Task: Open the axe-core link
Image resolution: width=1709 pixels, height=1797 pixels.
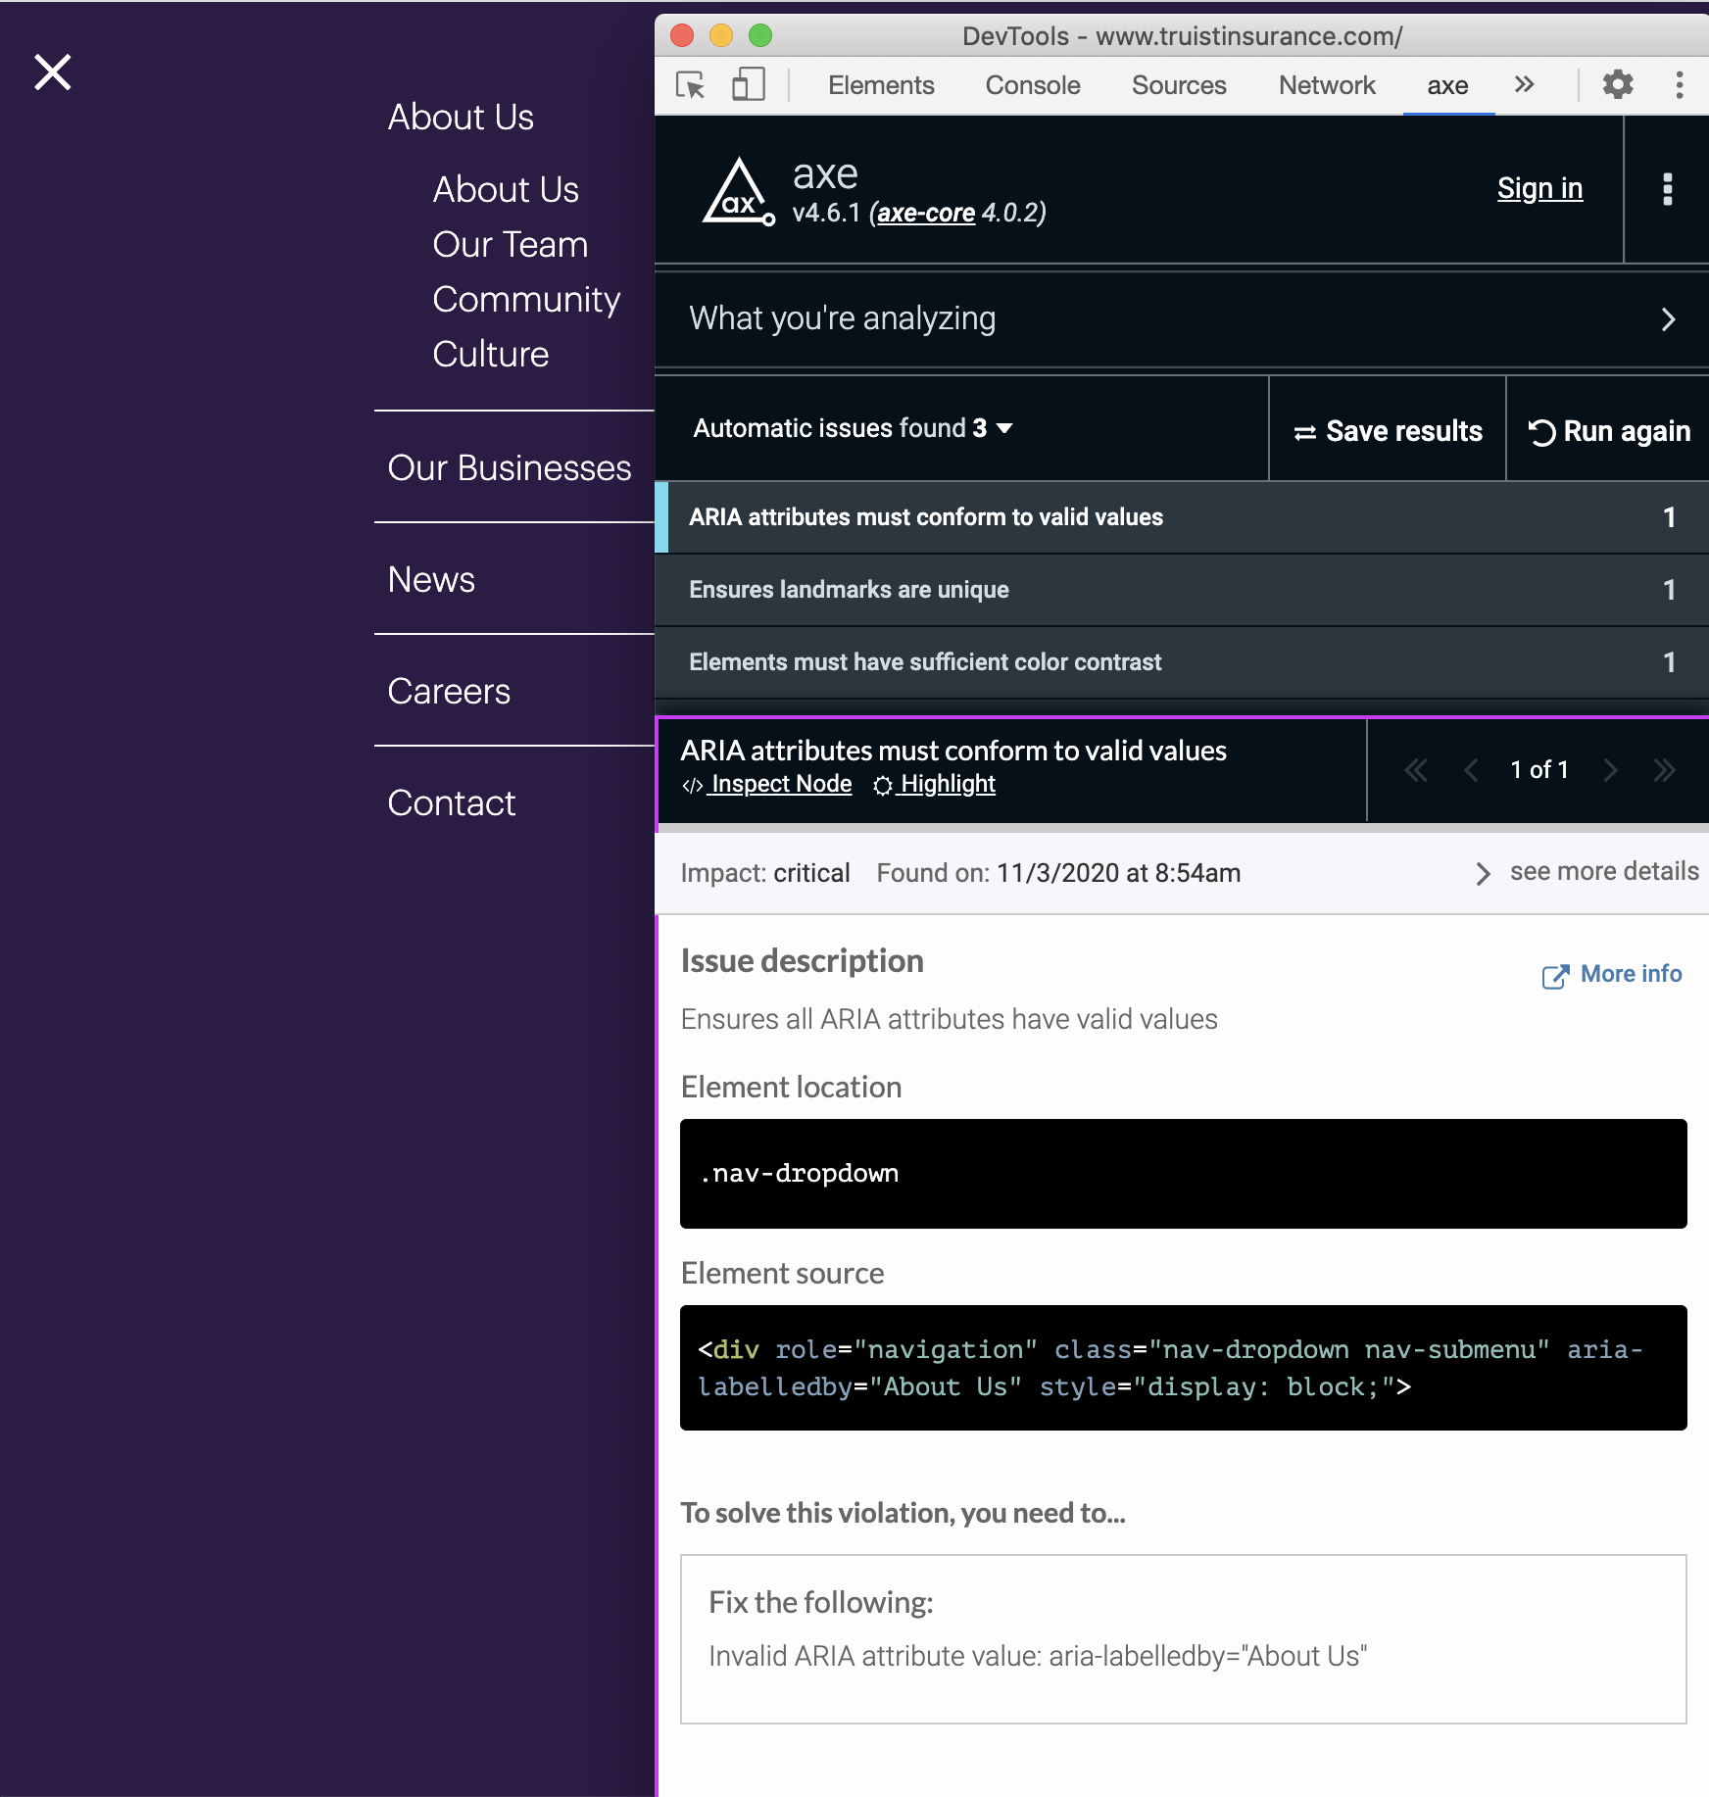Action: 926,213
